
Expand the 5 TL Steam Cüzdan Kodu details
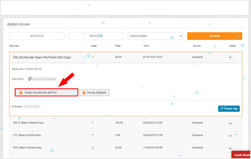[x=230, y=136]
